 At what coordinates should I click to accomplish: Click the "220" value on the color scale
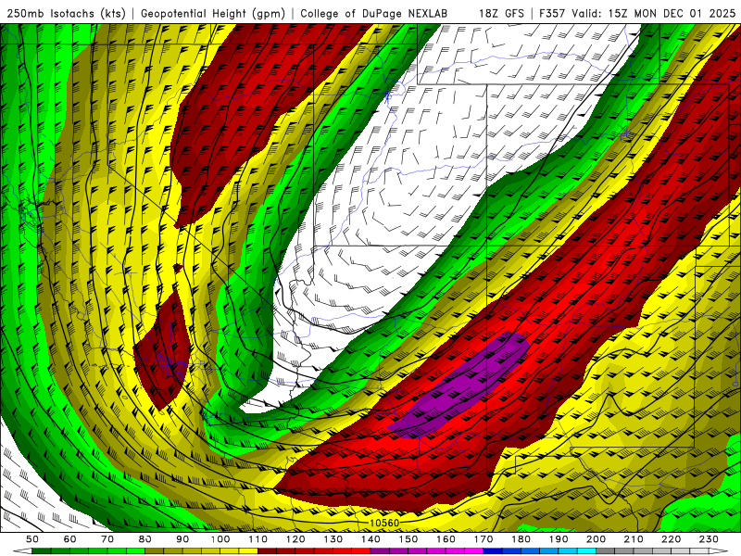click(x=671, y=539)
